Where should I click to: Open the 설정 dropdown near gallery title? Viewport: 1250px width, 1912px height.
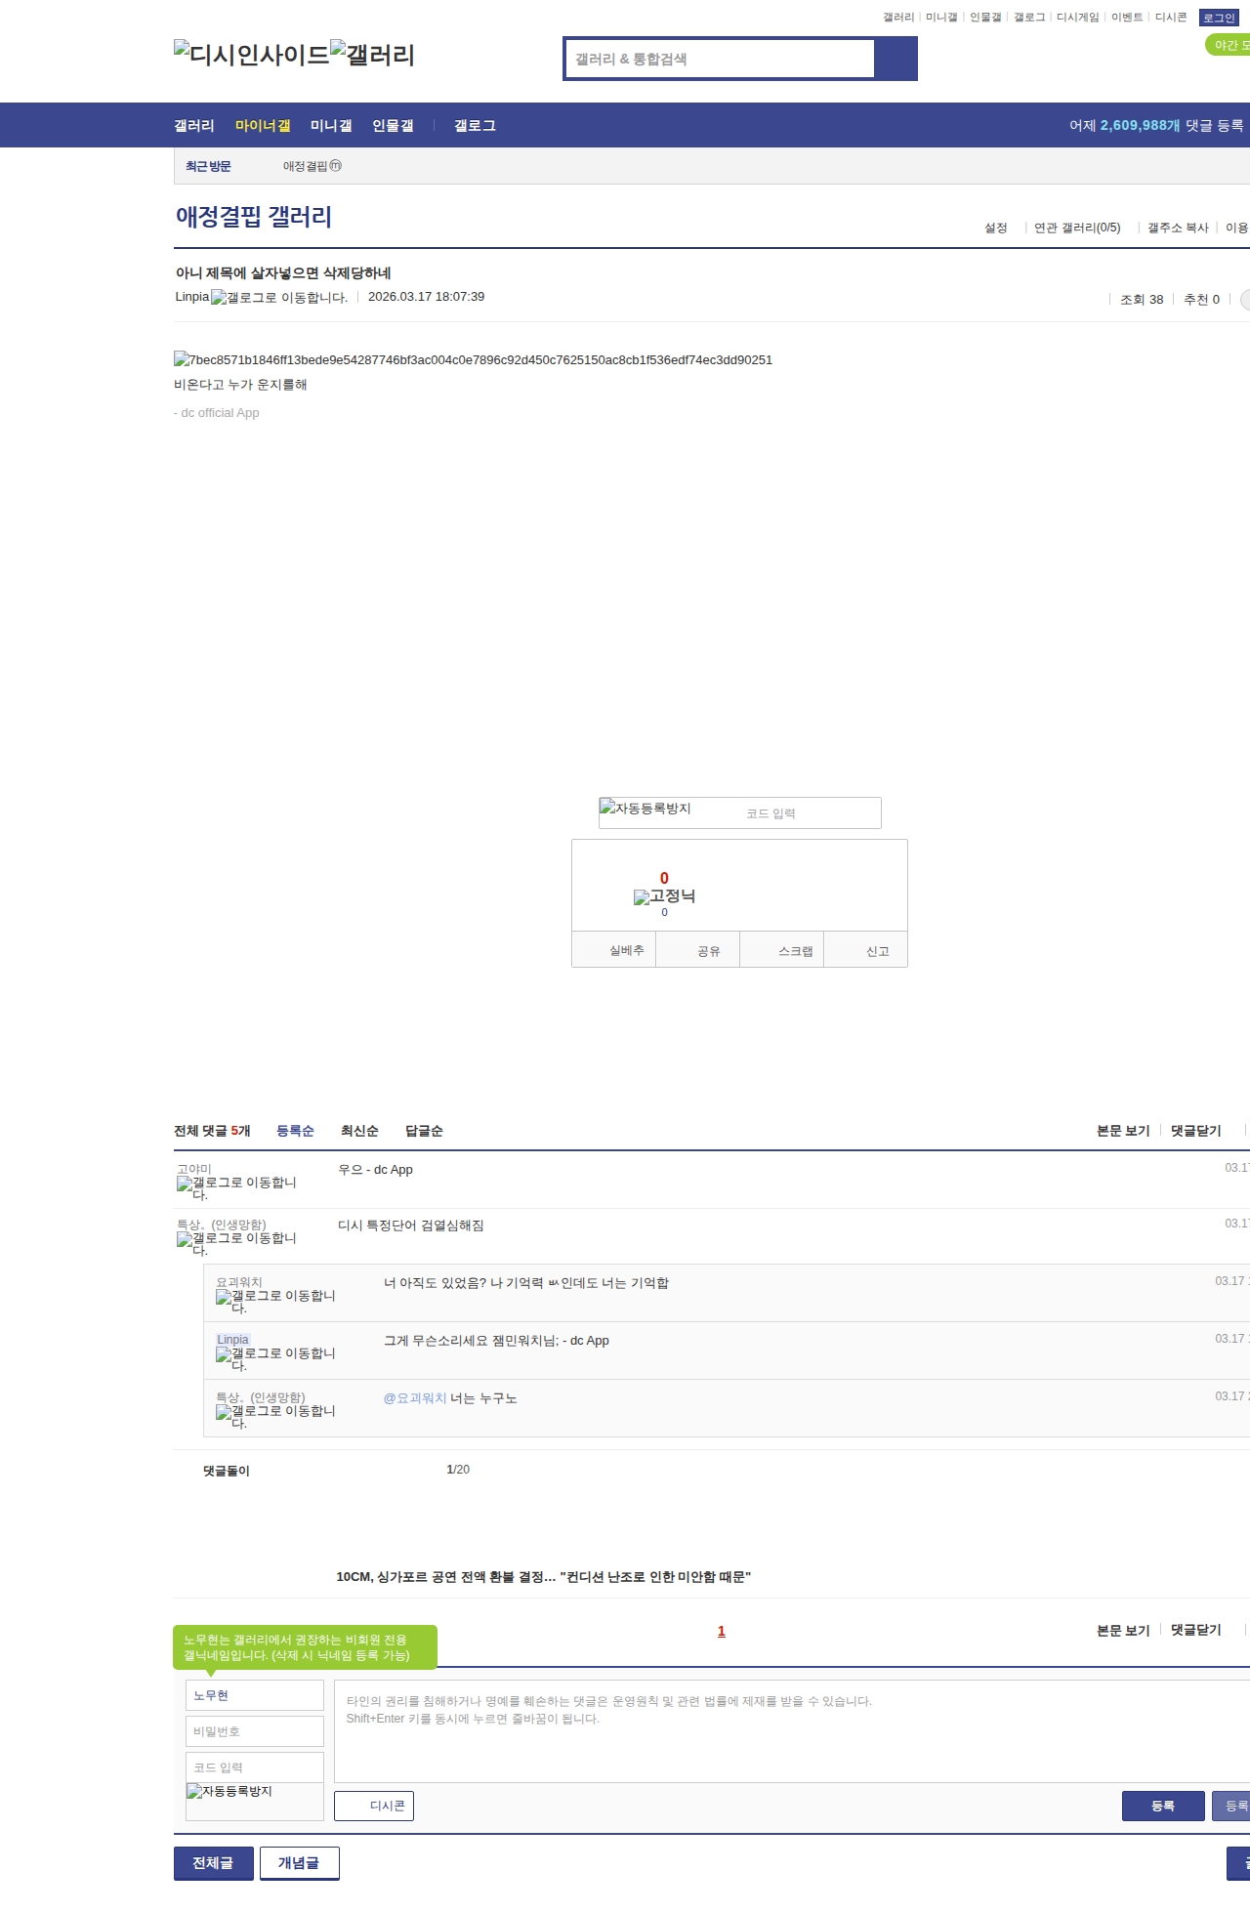(995, 228)
